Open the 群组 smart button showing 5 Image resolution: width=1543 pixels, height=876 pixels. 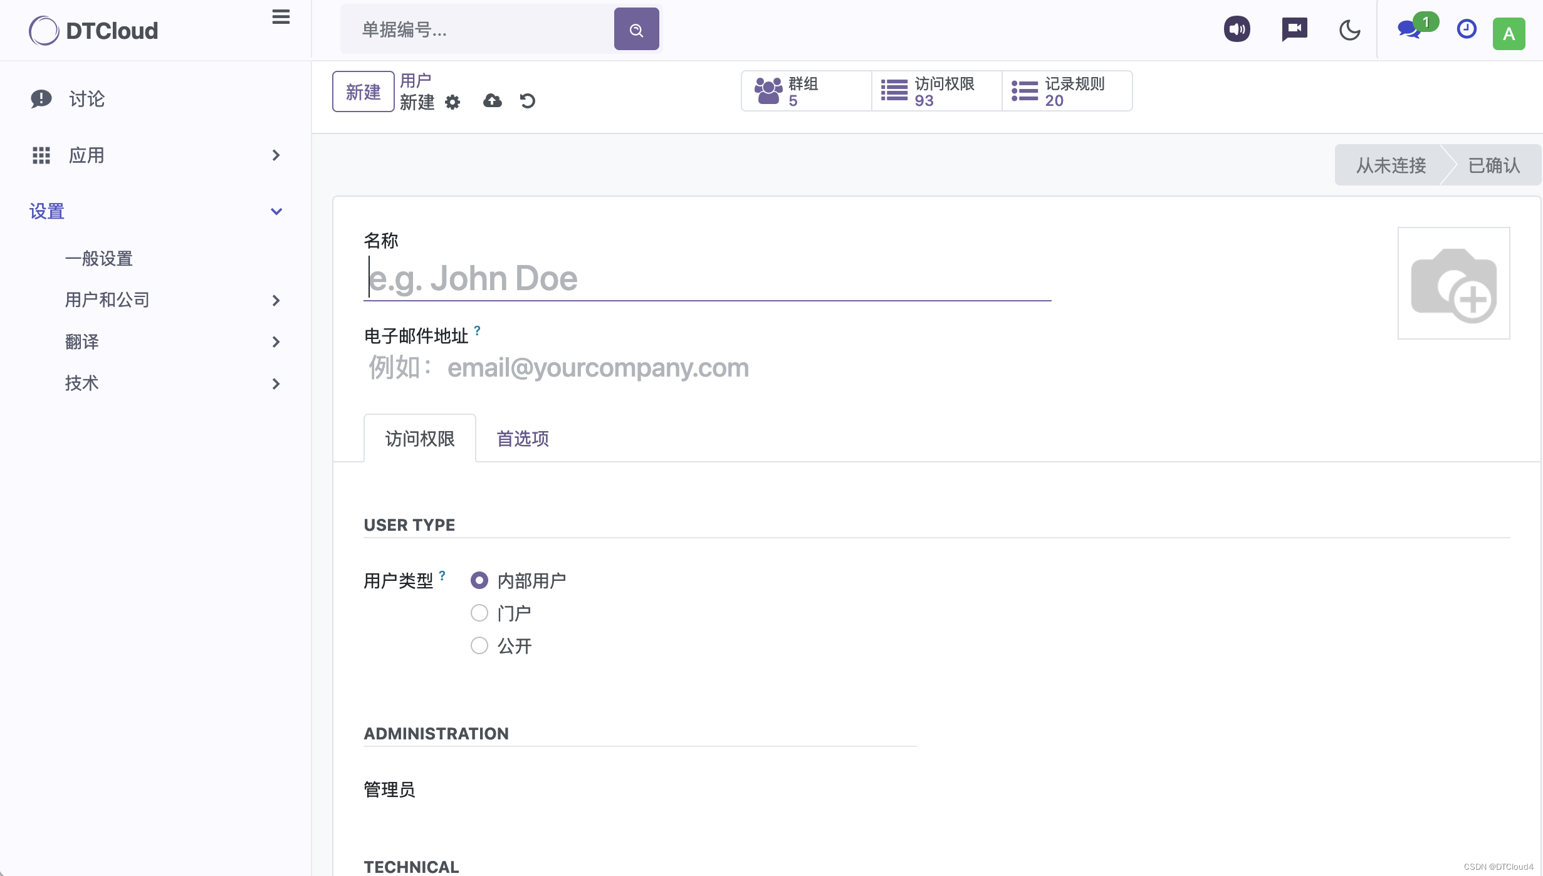(x=806, y=91)
